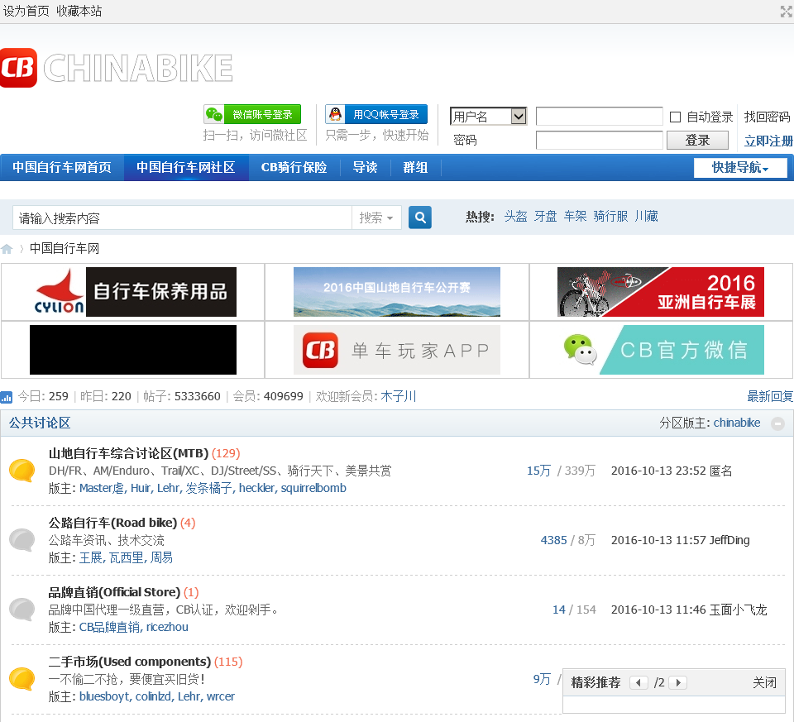794x722 pixels.
Task: Open the 搜索 type dropdown
Action: pos(376,218)
